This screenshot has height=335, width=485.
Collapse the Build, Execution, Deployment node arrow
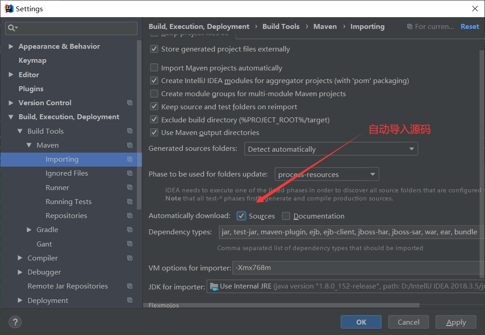(11, 117)
